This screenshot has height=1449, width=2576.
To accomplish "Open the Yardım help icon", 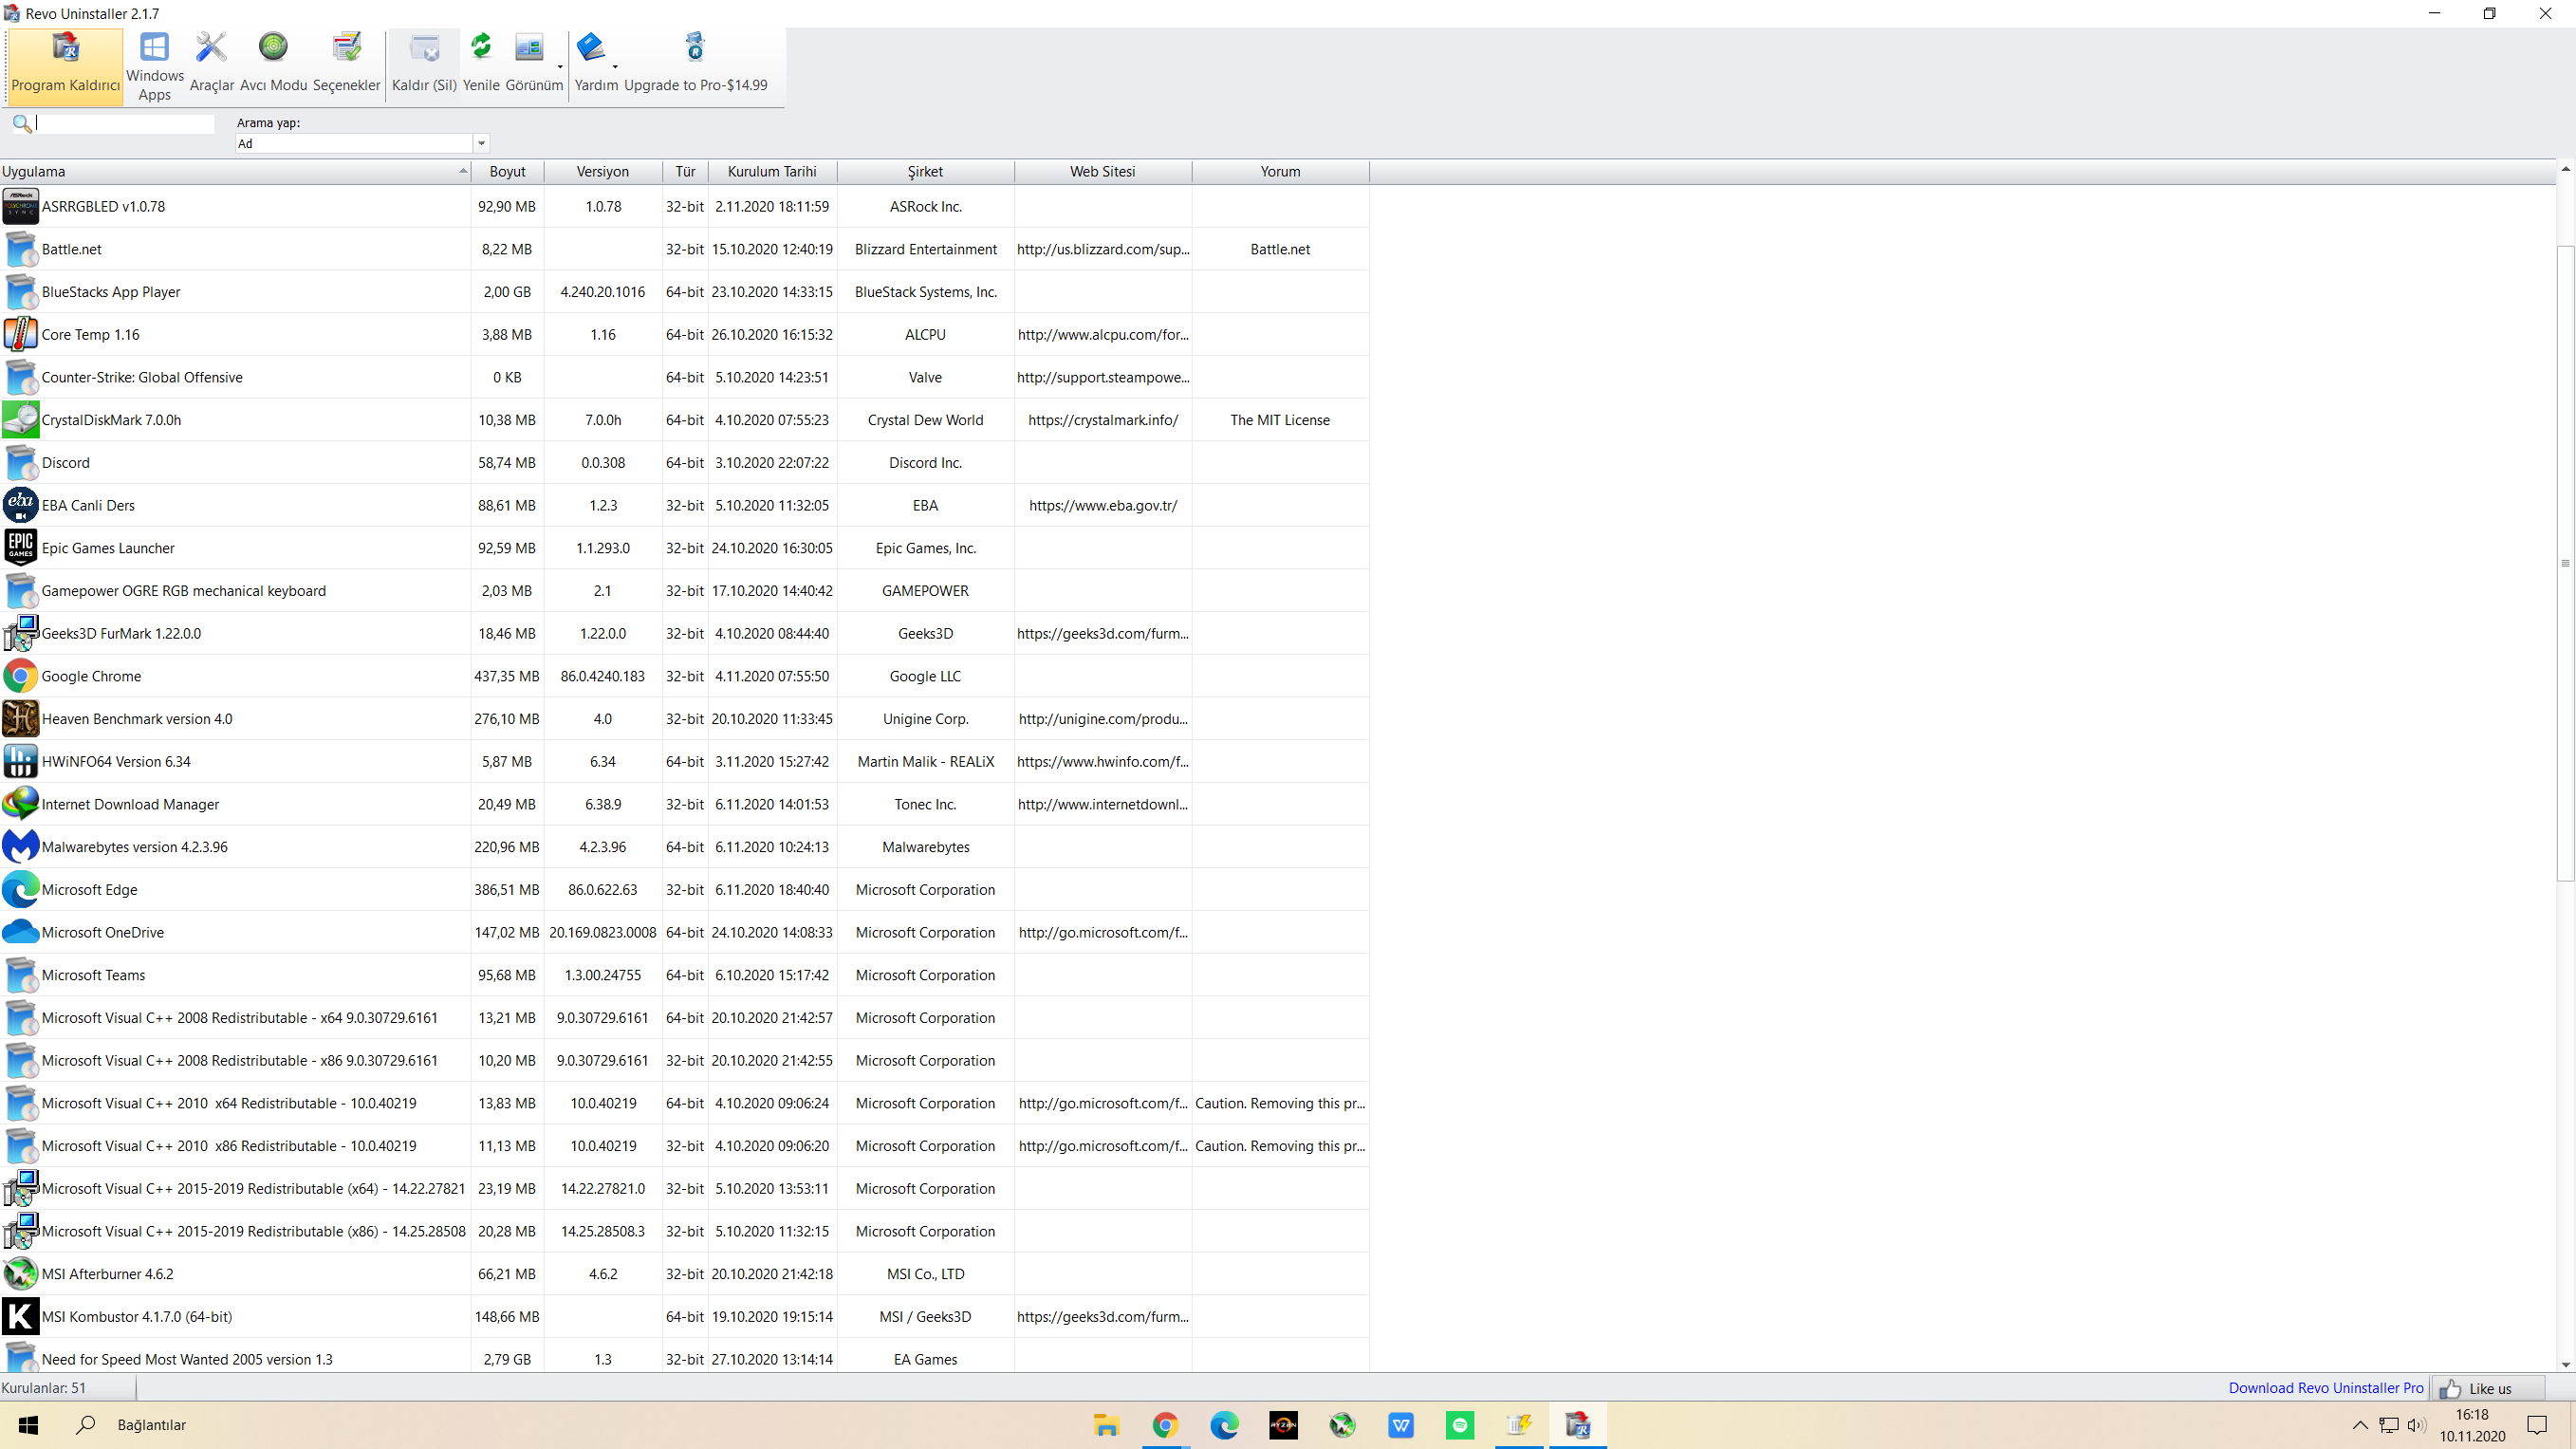I will 594,62.
